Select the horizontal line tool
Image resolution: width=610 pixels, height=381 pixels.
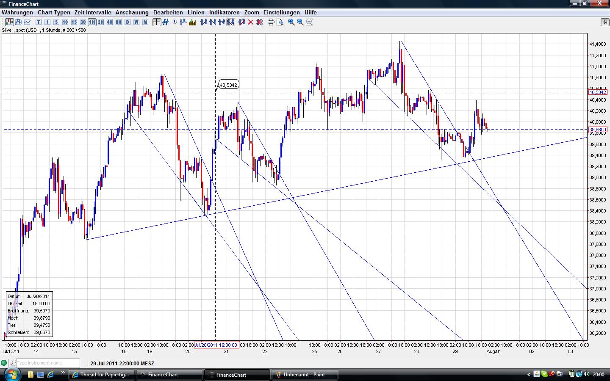pyautogui.click(x=222, y=22)
